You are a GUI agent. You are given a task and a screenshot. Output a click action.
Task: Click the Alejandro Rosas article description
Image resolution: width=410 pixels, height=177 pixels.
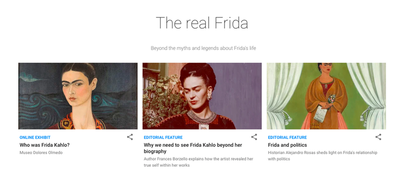coord(322,156)
